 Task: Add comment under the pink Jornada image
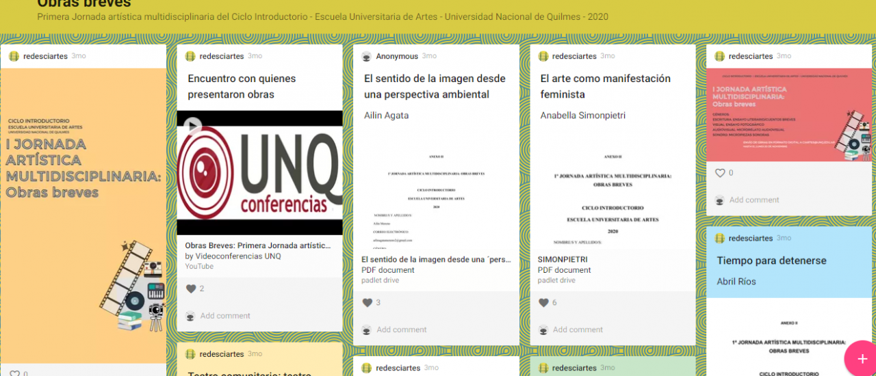[x=753, y=200]
